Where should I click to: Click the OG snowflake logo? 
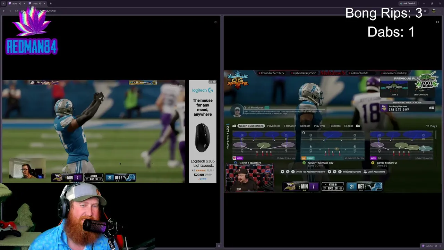click(238, 80)
